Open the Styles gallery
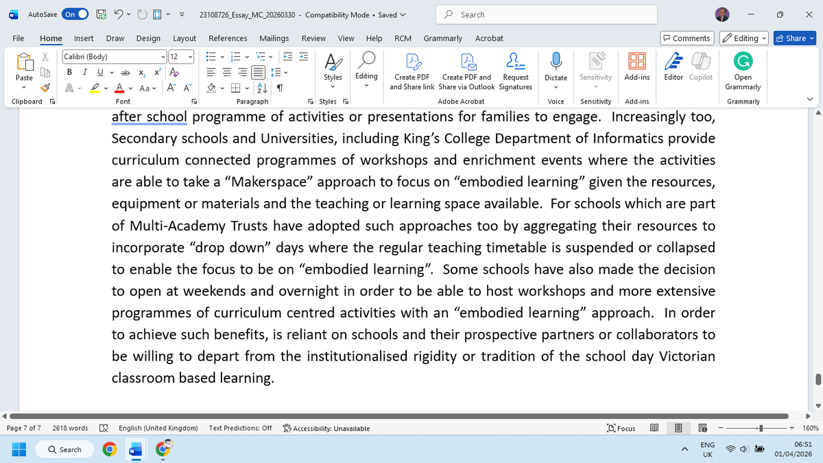Screen dimensions: 823x463 333,71
